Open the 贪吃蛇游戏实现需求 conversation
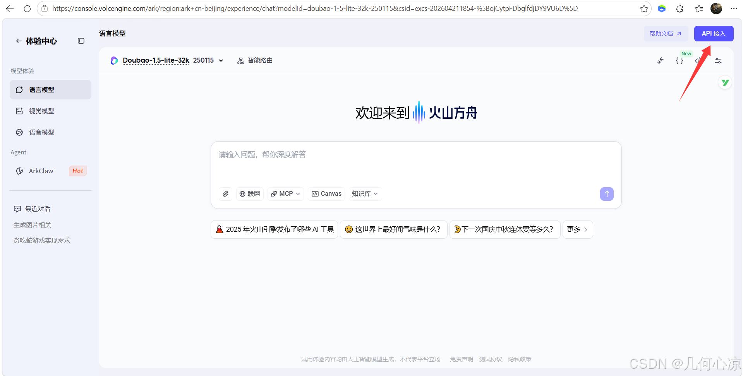 click(42, 241)
